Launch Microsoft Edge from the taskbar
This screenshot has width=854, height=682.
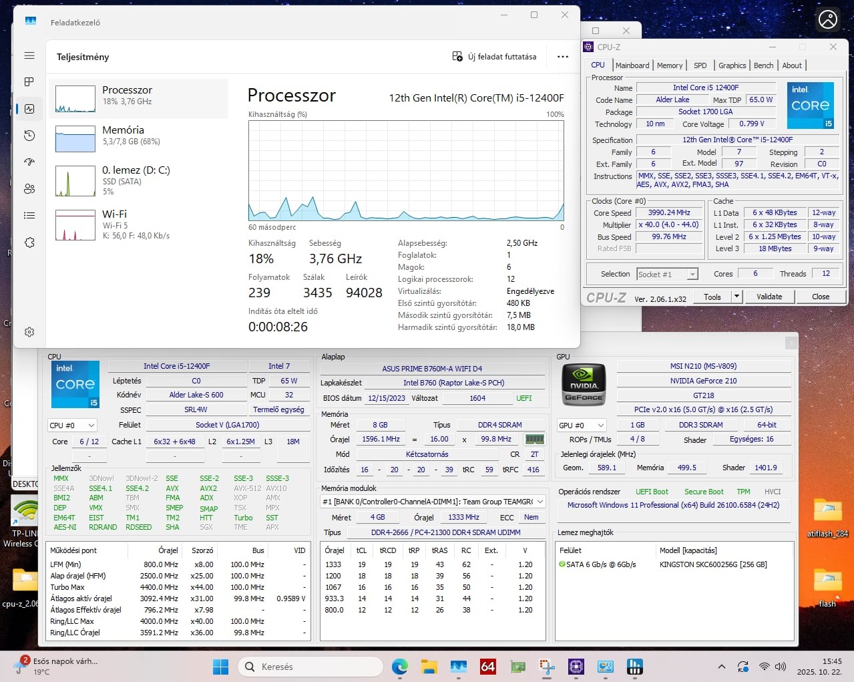[x=400, y=667]
